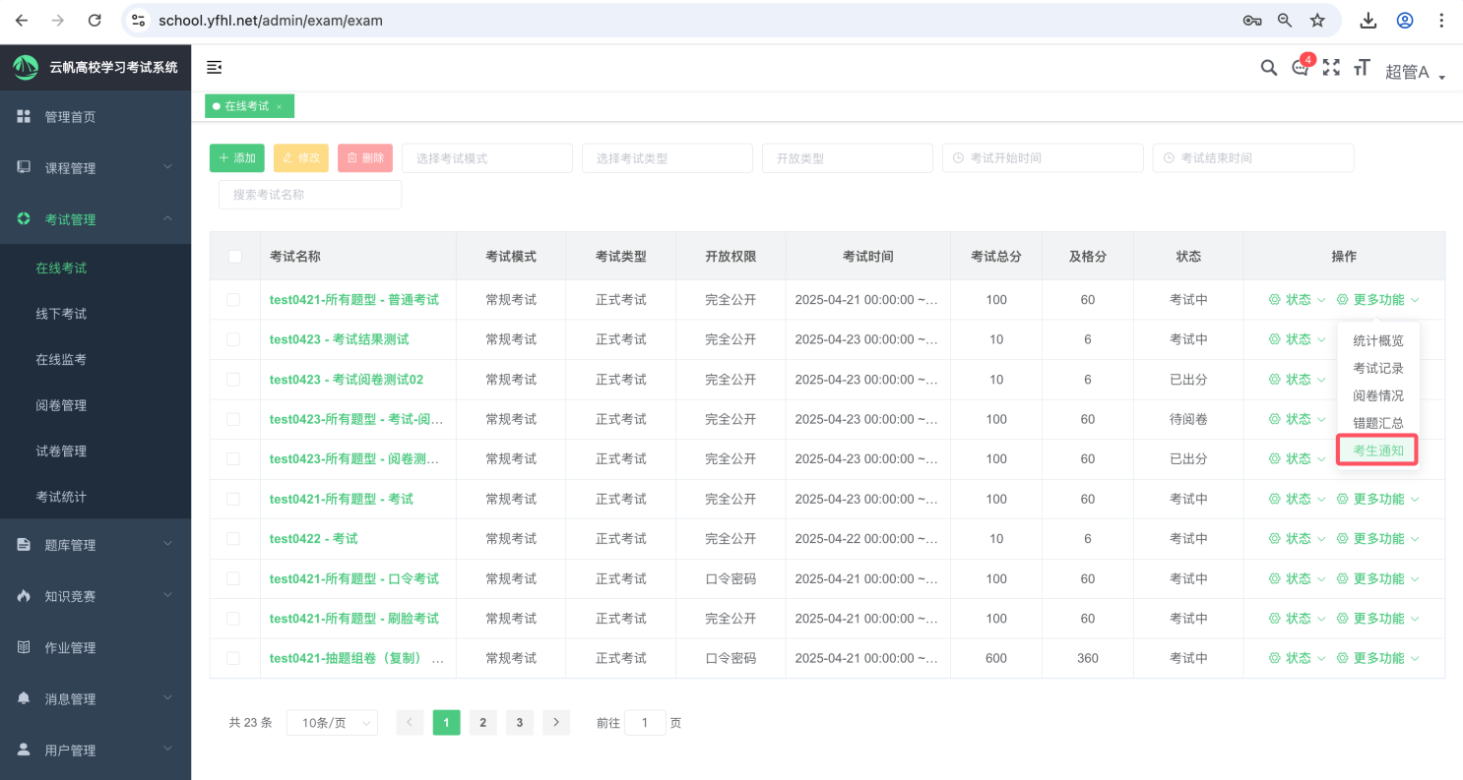The width and height of the screenshot is (1463, 780).
Task: Open the exam test0423 - 考试结果测试
Action: pos(339,339)
